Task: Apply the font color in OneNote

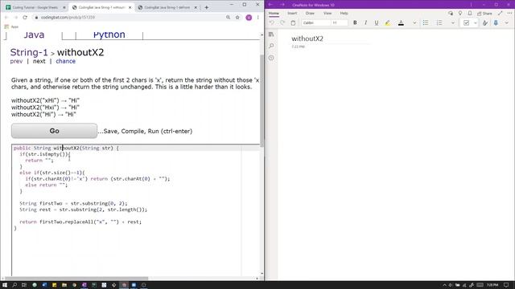Action: coord(401,23)
